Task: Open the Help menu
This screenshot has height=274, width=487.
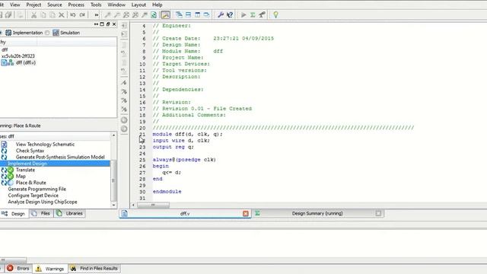Action: (158, 5)
